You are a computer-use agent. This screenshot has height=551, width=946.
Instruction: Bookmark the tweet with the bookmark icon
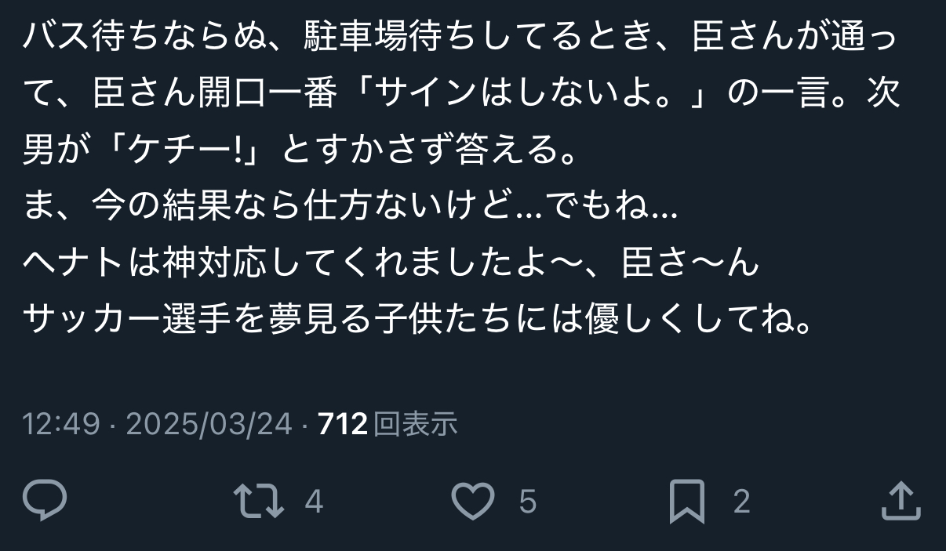pos(687,502)
